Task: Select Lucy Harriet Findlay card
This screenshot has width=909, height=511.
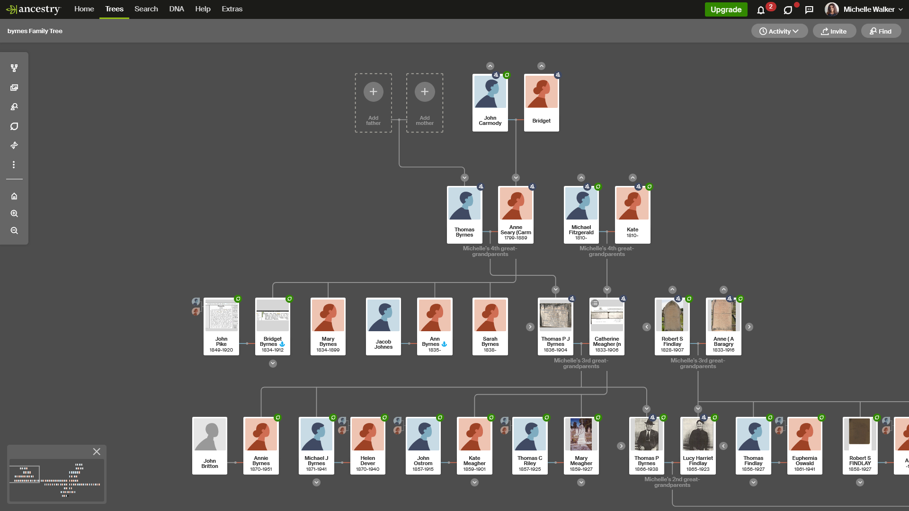Action: pos(698,446)
